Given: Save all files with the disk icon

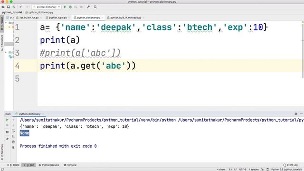Looking at the screenshot, I should point(9,7).
